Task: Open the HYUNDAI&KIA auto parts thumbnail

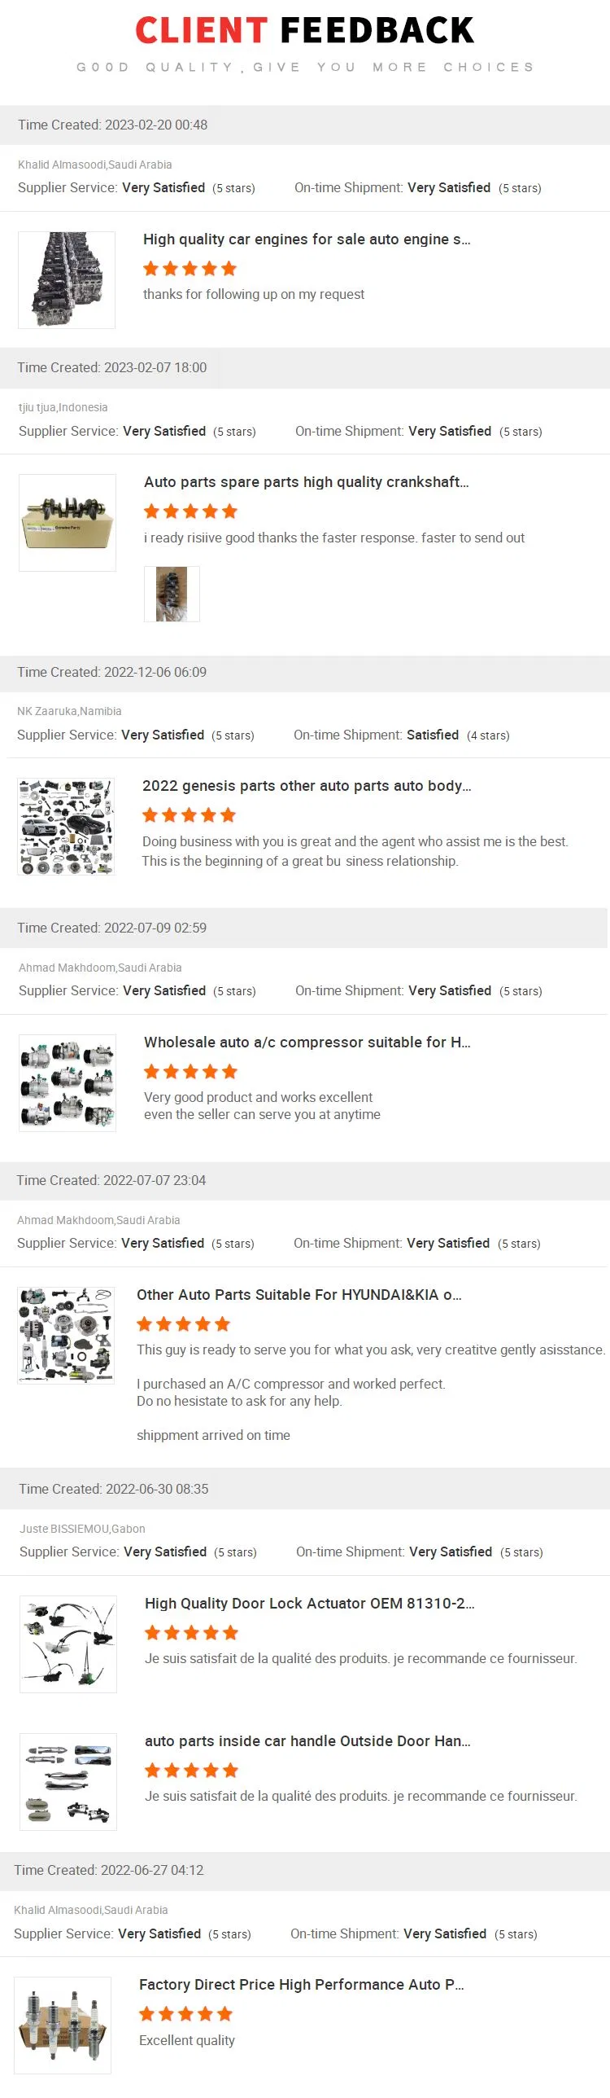Action: (x=66, y=1336)
